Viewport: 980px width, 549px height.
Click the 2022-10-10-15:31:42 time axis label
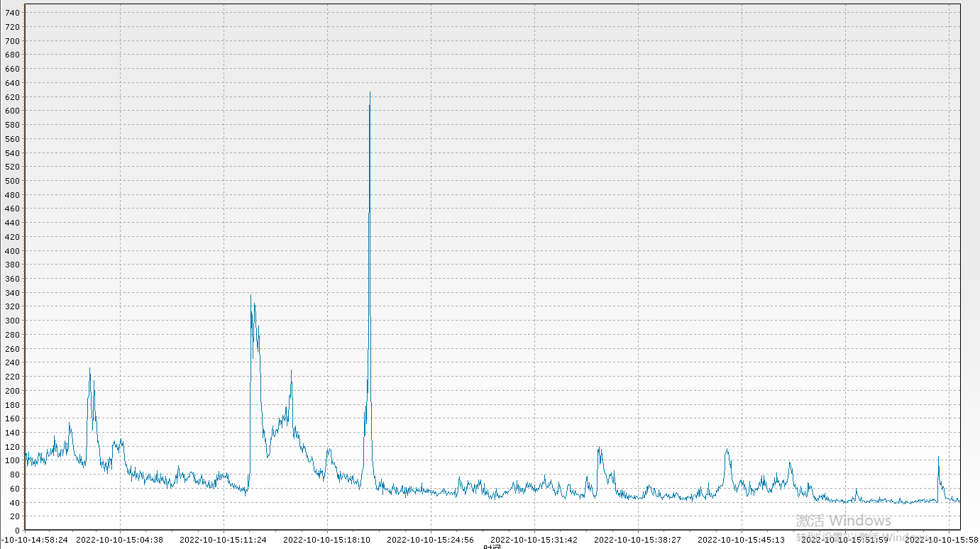click(x=534, y=539)
